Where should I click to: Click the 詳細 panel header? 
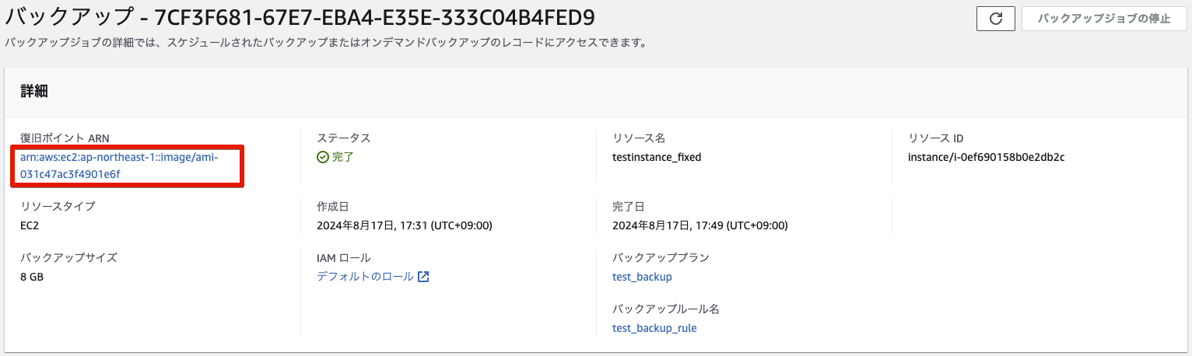click(x=34, y=91)
